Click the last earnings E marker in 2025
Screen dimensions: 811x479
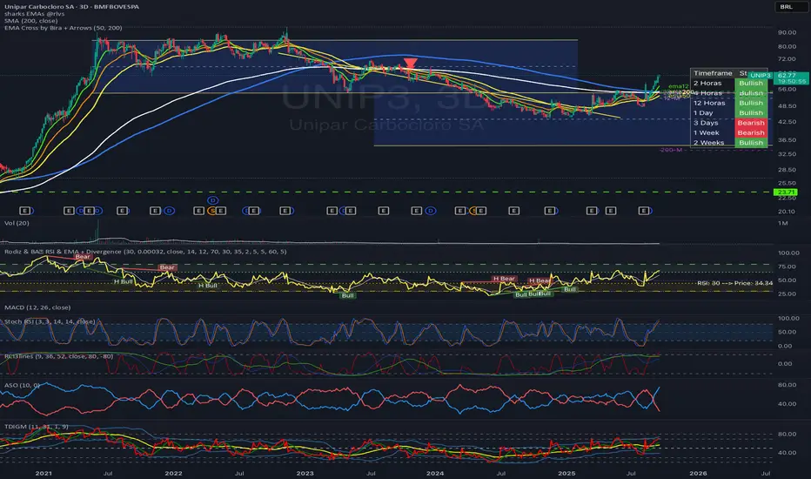(x=644, y=211)
